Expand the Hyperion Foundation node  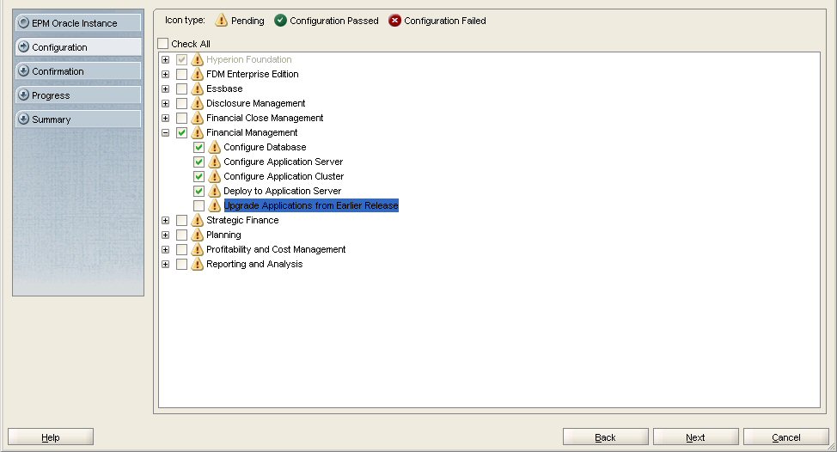click(166, 60)
